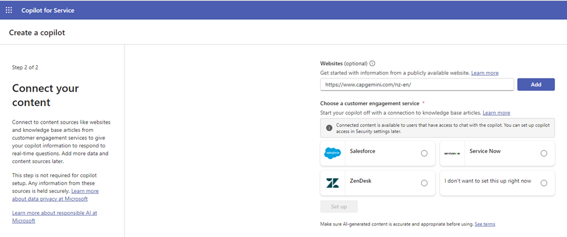Click the "Connect your content" heading
The image size is (567, 237).
[x=45, y=95]
